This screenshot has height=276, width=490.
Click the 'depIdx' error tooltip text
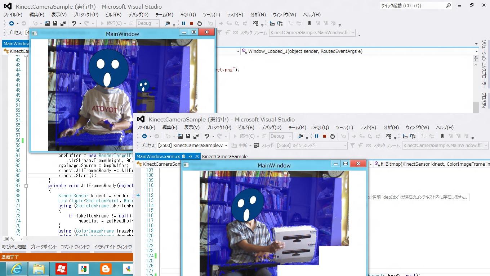point(420,197)
